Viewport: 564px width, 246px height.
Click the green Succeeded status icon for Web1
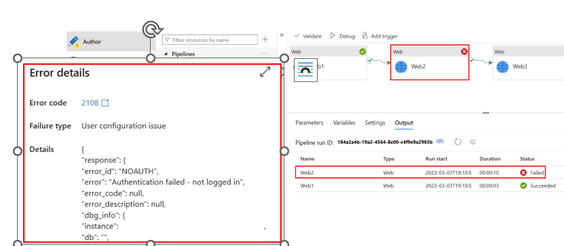click(523, 186)
